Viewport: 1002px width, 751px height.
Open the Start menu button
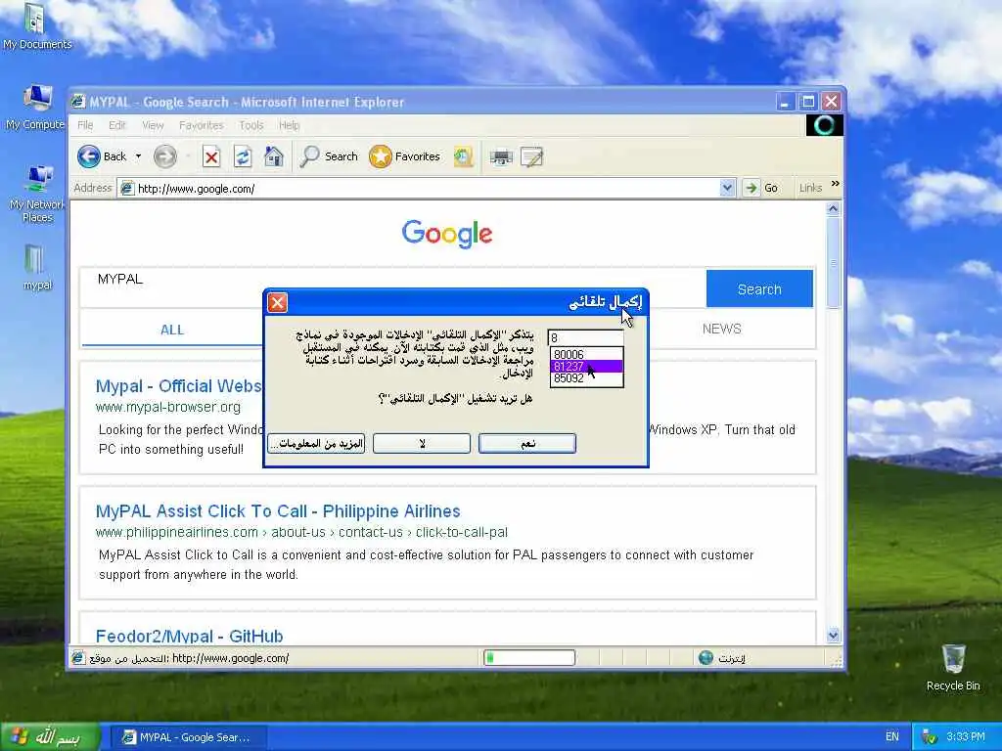(50, 737)
